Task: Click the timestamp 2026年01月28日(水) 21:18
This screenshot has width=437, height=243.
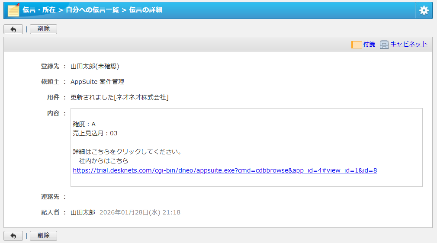Action: 140,212
